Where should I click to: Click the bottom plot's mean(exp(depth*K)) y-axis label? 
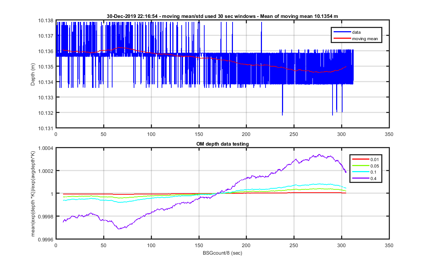(x=33, y=193)
